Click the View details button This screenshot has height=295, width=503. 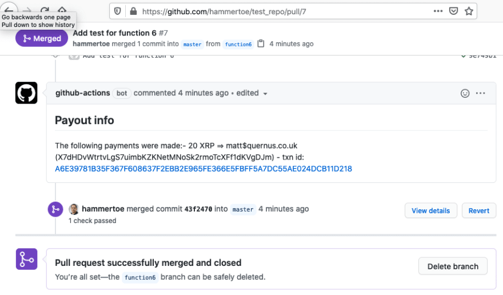coord(430,210)
